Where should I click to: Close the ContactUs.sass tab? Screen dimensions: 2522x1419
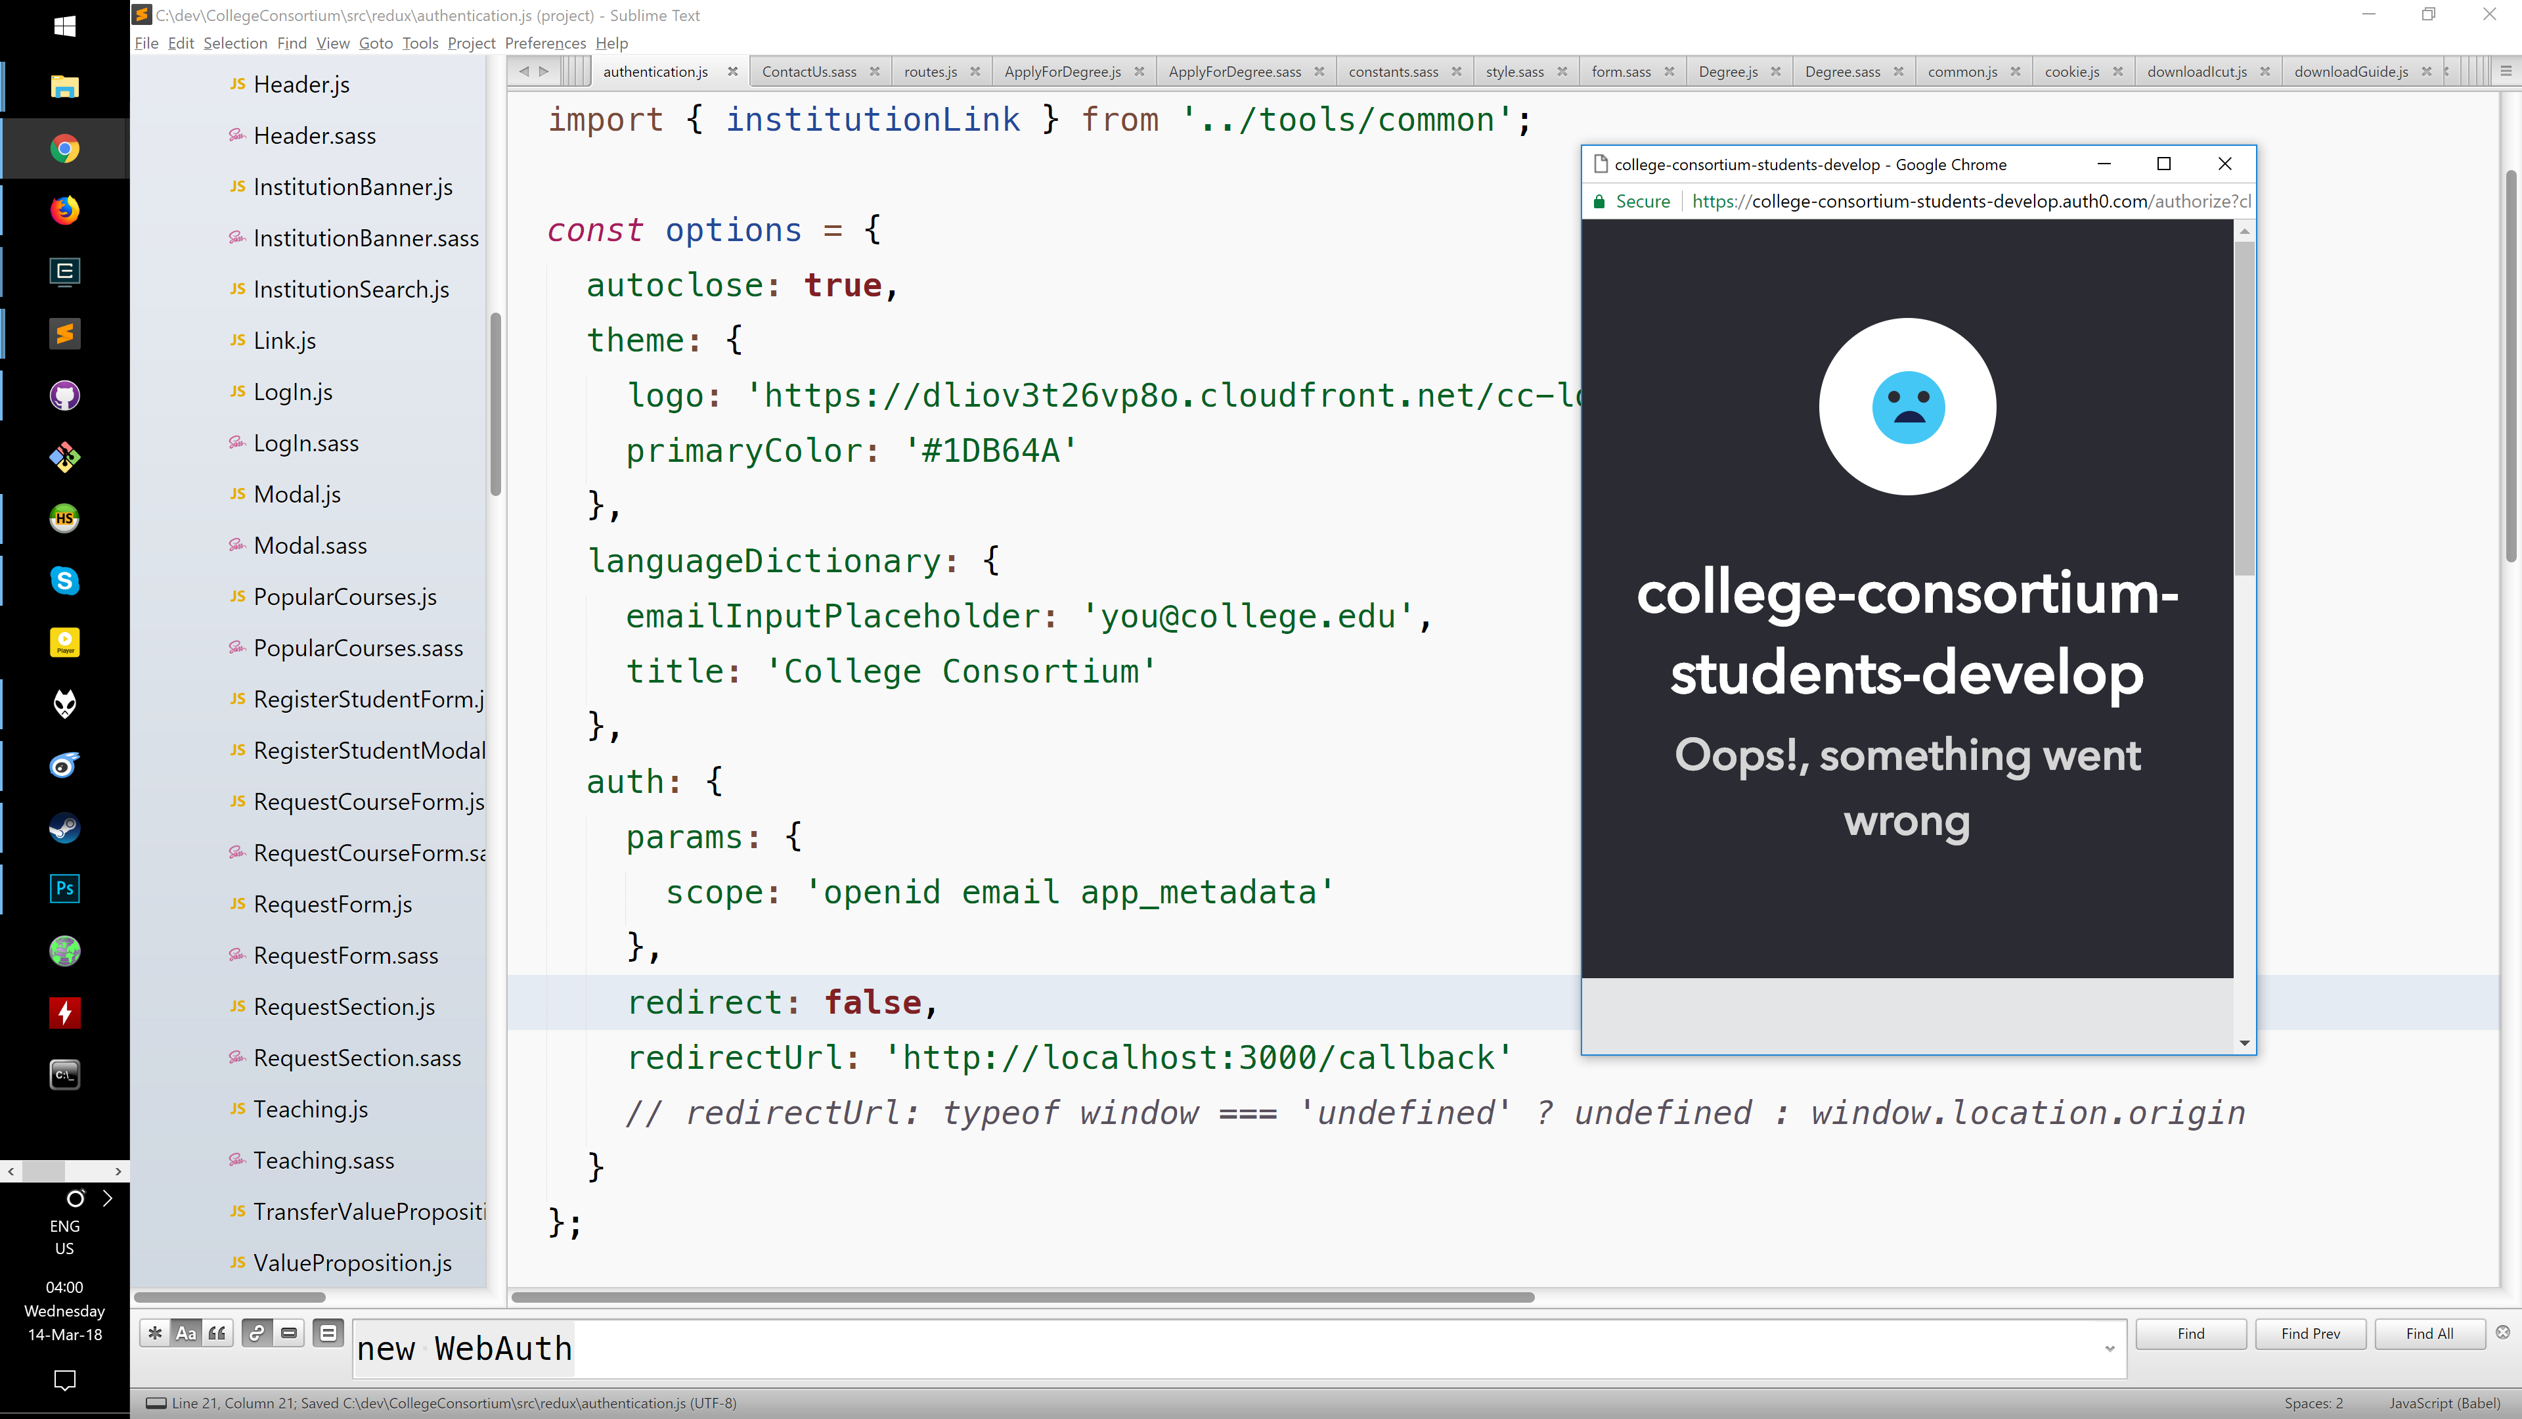tap(874, 72)
